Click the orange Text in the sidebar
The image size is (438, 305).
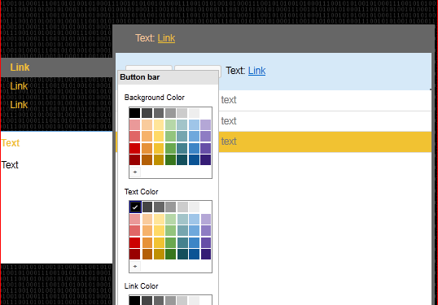pos(11,143)
